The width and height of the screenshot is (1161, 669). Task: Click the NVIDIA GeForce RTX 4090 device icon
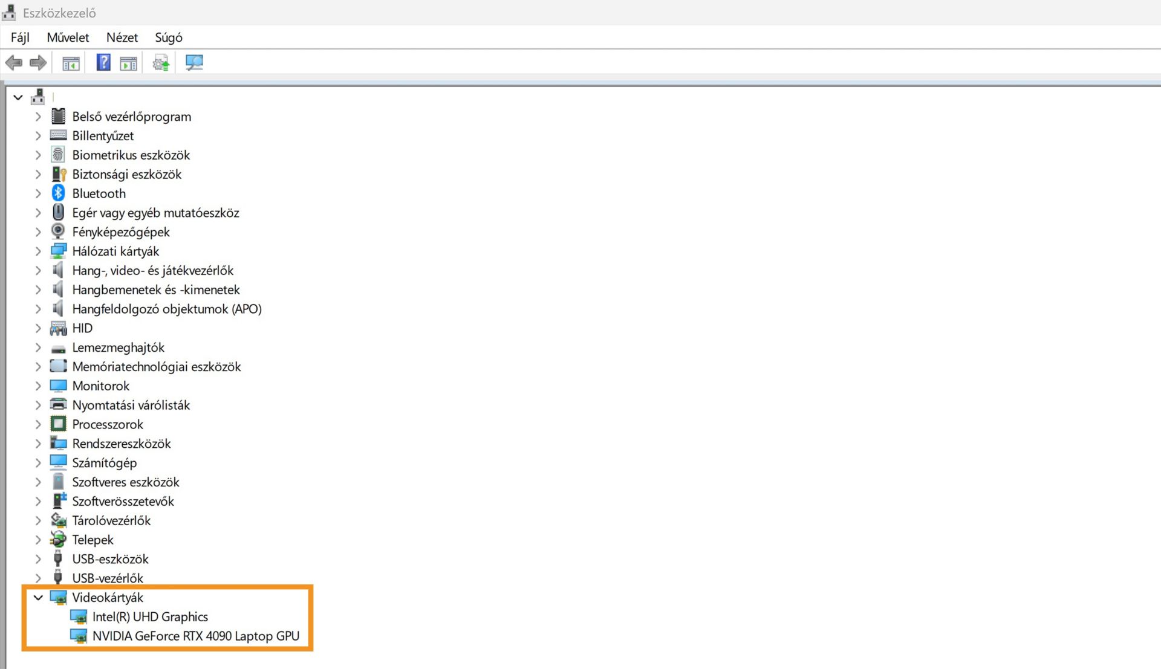tap(79, 636)
